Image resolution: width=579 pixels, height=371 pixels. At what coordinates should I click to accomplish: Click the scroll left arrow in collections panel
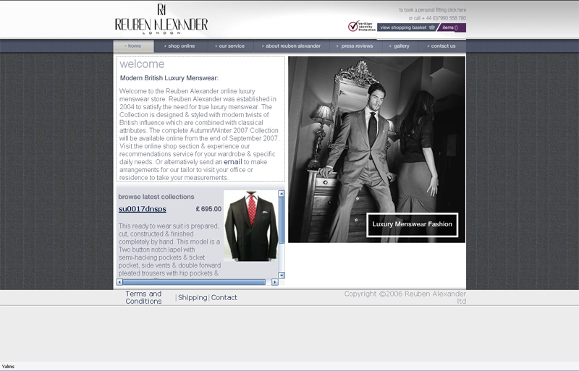[x=119, y=282]
